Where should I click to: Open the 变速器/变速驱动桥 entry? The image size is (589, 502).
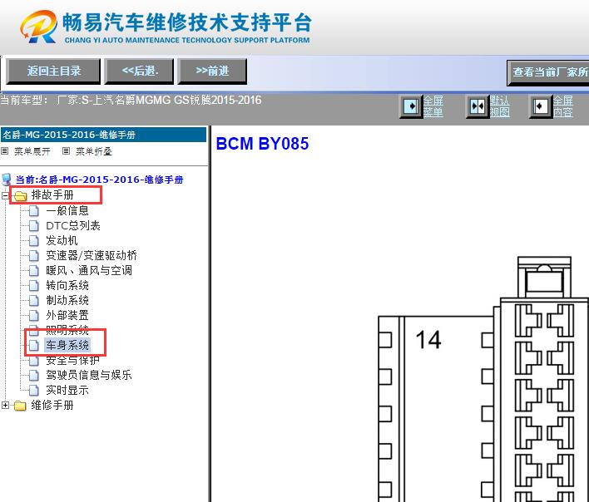pos(92,255)
